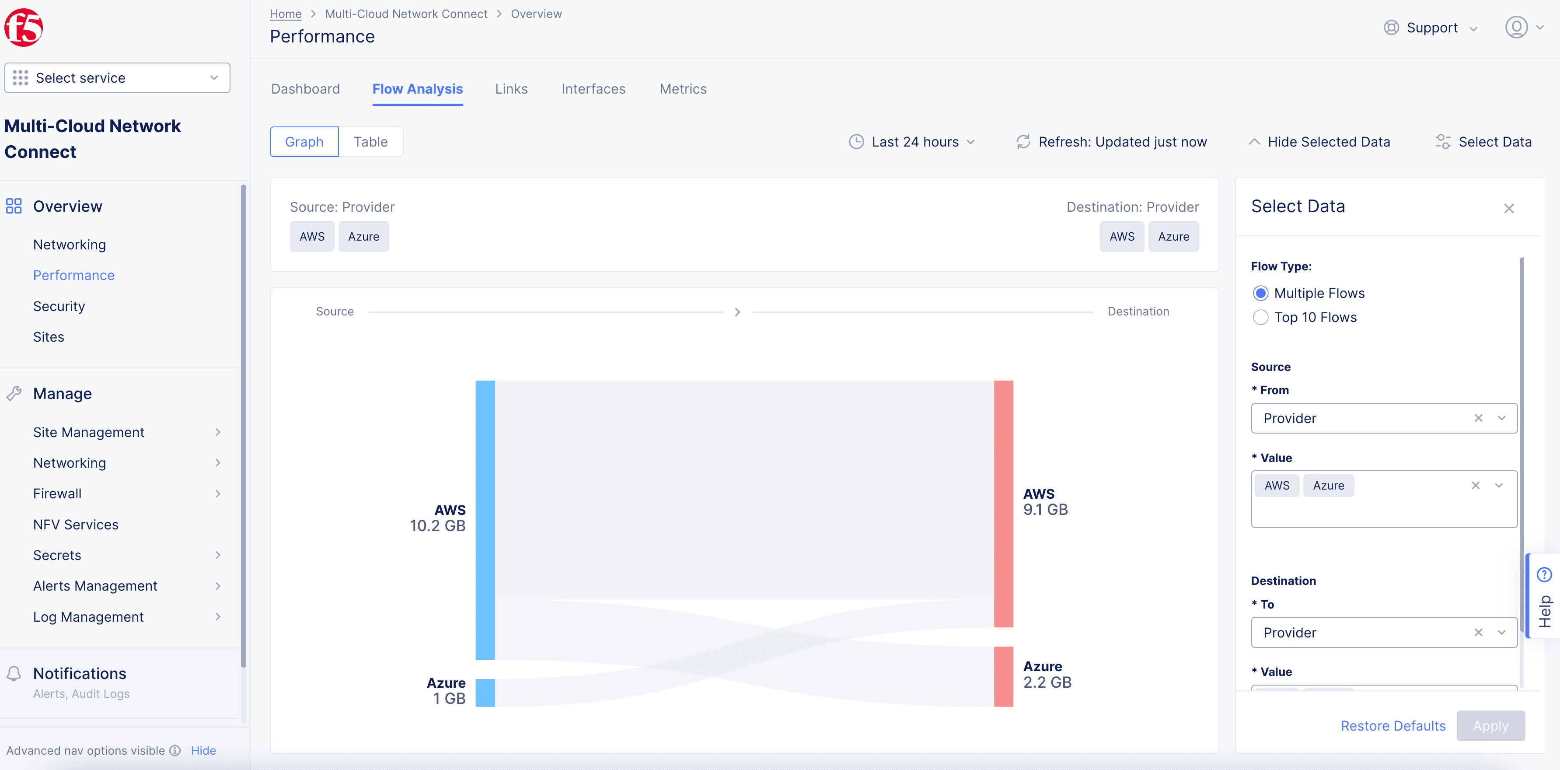Click Restore Defaults link
The height and width of the screenshot is (770, 1560).
(x=1393, y=726)
